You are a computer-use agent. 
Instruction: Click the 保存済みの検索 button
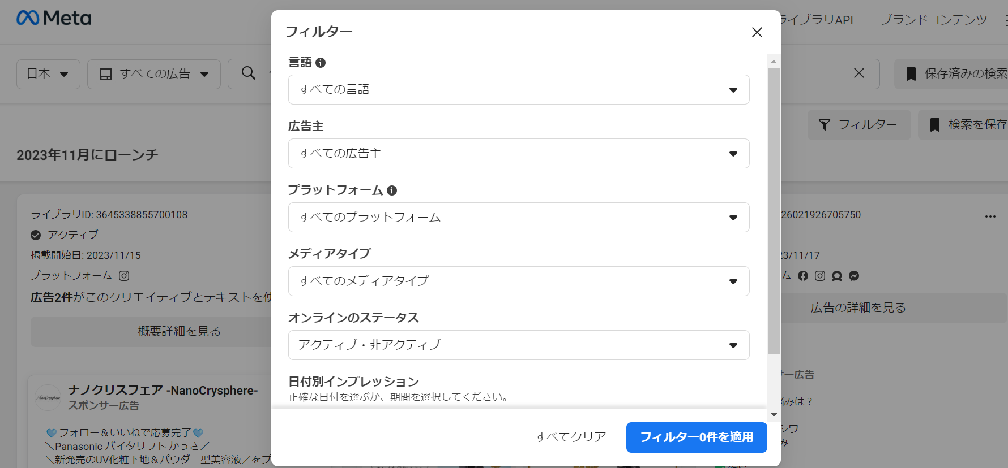coord(957,74)
